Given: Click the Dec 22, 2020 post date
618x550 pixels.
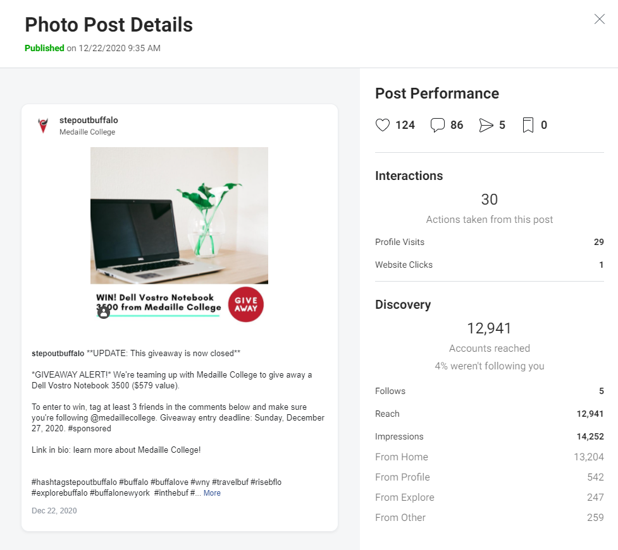Looking at the screenshot, I should coord(54,511).
